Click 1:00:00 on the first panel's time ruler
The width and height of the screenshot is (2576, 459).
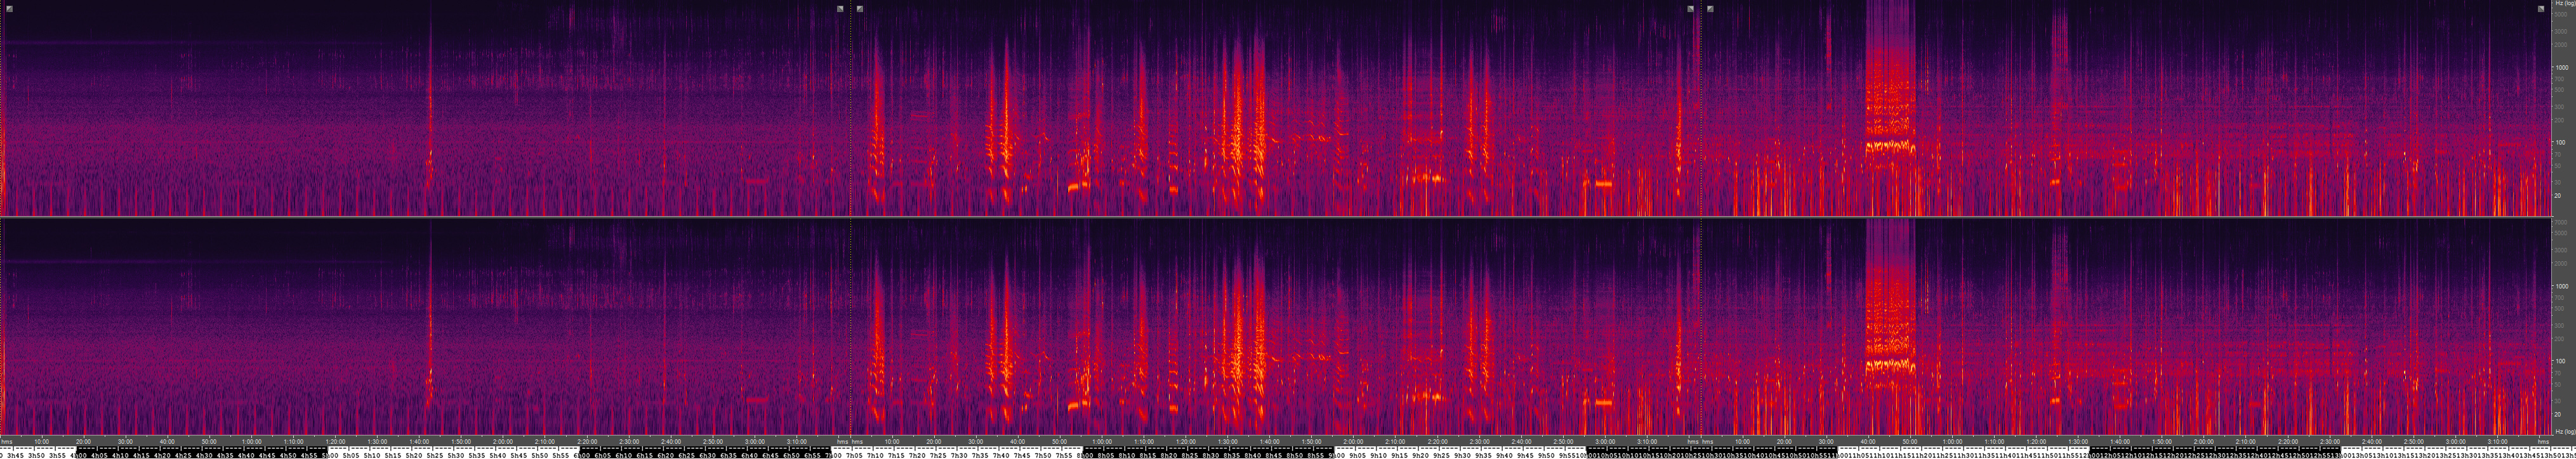[251, 441]
